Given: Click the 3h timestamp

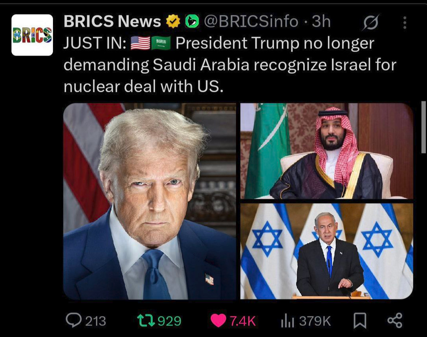Looking at the screenshot, I should (x=321, y=21).
